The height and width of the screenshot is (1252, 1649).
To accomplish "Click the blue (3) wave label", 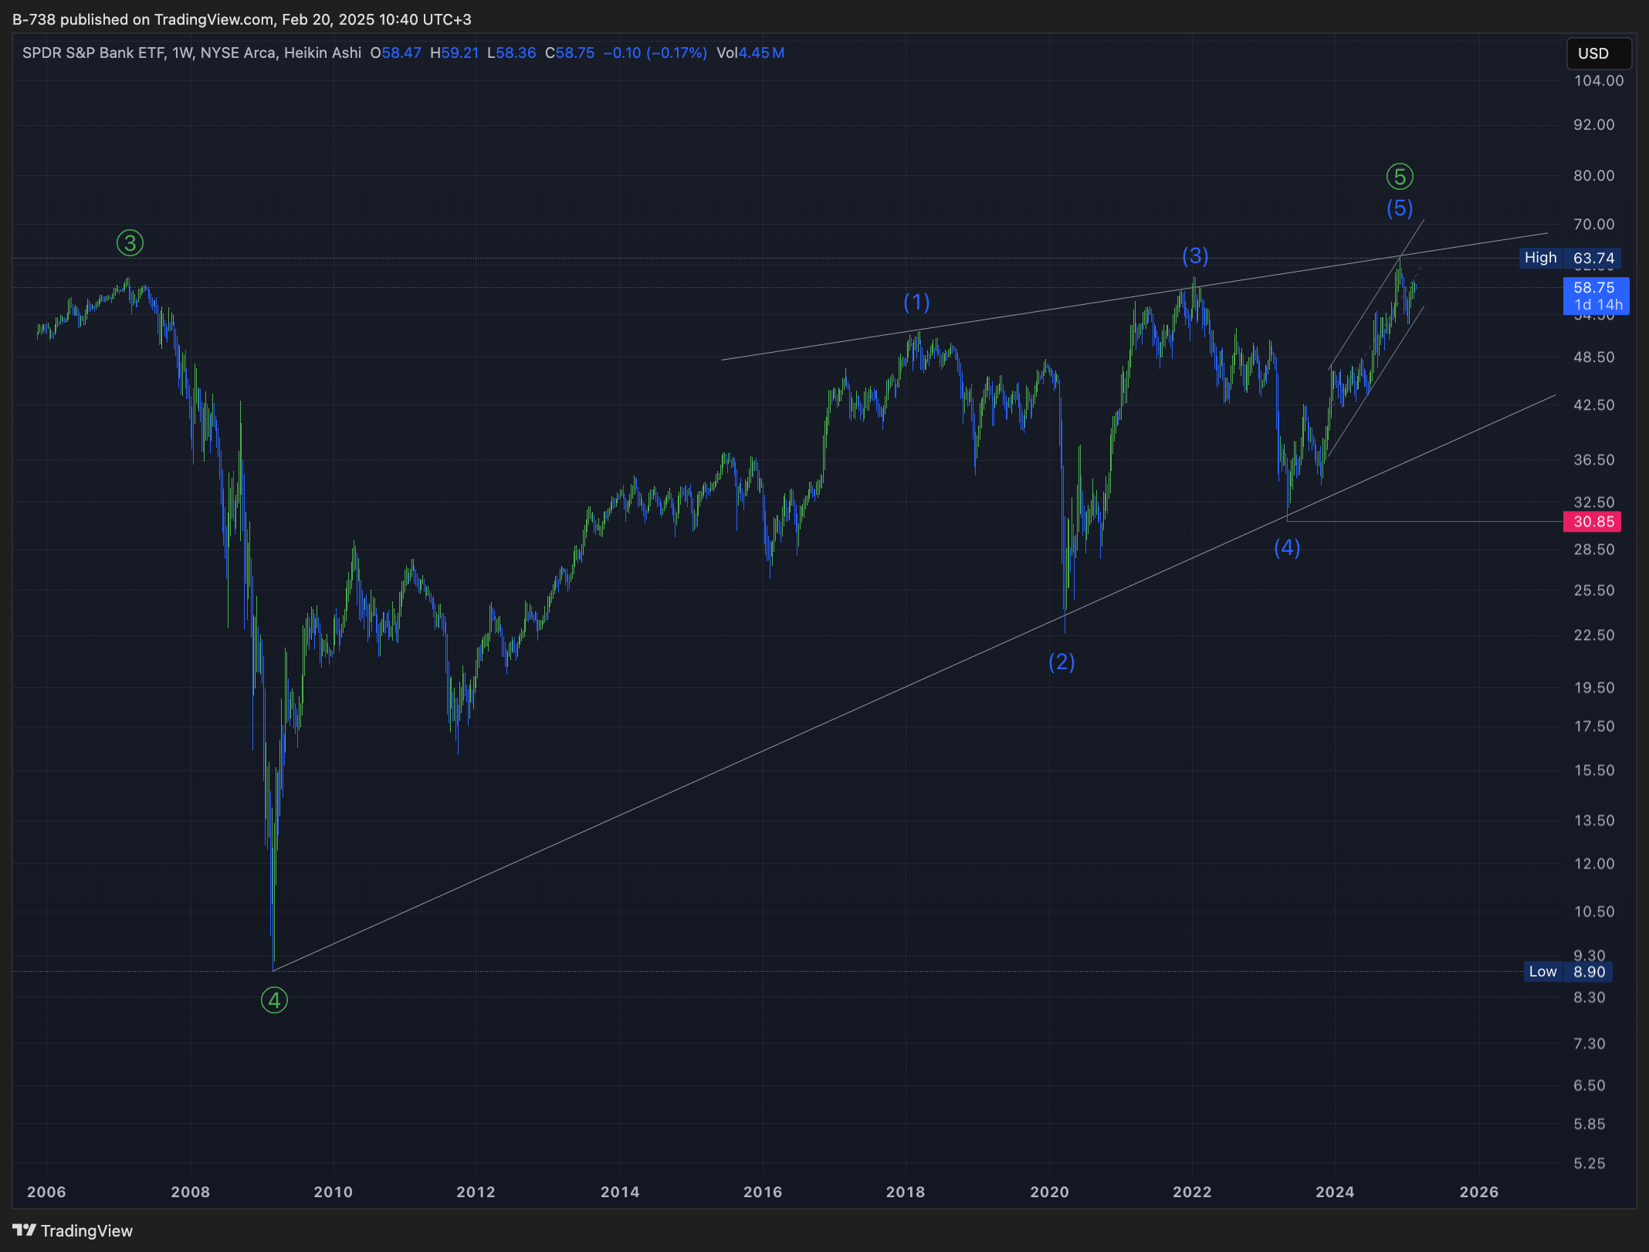I will [x=1195, y=255].
